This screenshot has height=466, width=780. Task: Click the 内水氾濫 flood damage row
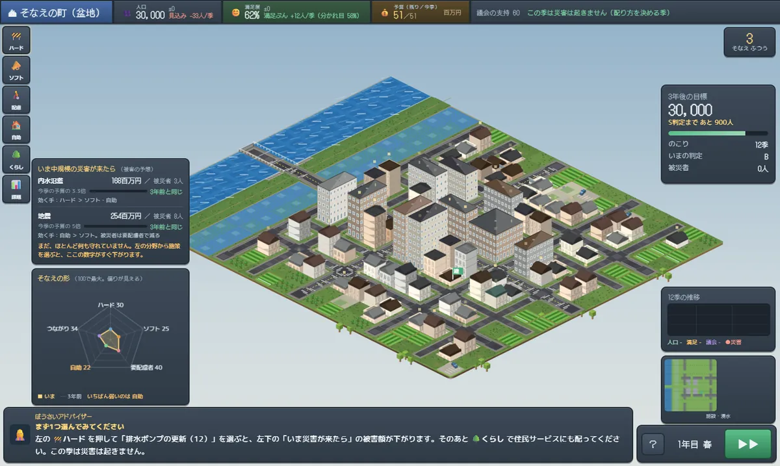tap(110, 180)
